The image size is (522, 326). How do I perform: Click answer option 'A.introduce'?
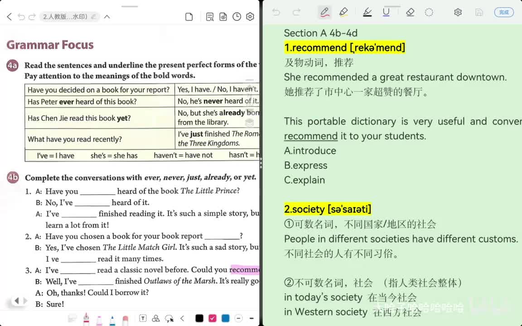point(310,151)
